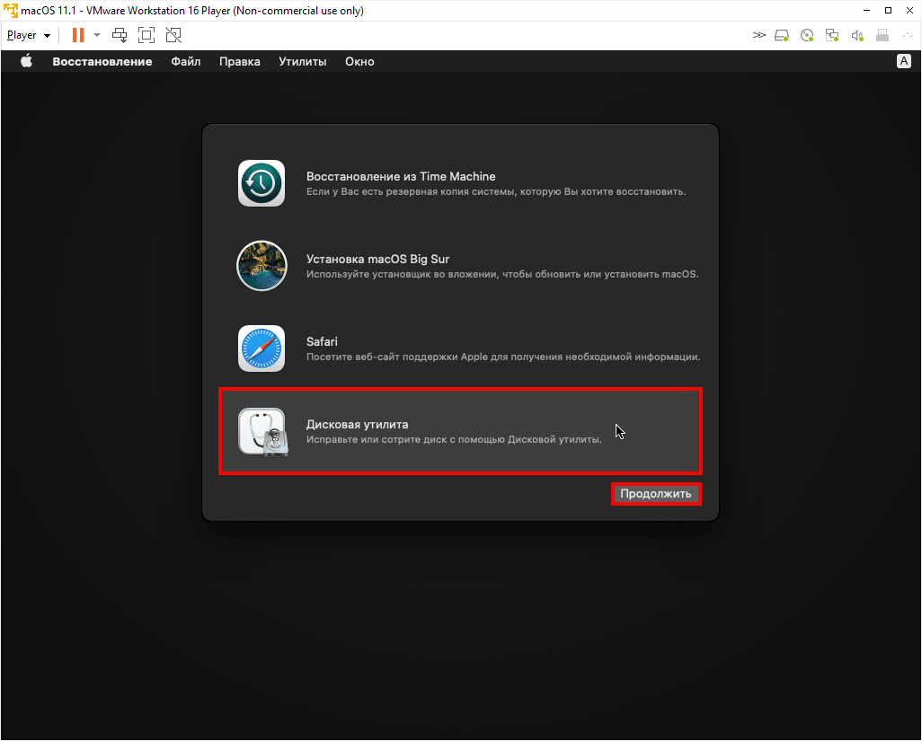Enter VMware full screen mode
This screenshot has width=922, height=741.
(x=146, y=35)
